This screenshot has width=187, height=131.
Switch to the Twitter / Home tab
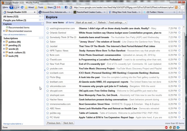159,12
